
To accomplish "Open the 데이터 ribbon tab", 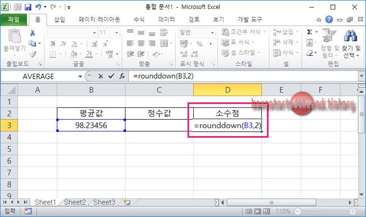I will tap(167, 19).
